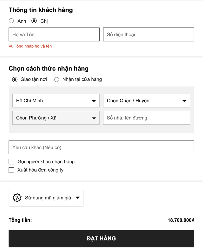The height and width of the screenshot is (249, 203).
Task: Click the caret icon in Chọn Quận / Huyện
Action: 184,101
